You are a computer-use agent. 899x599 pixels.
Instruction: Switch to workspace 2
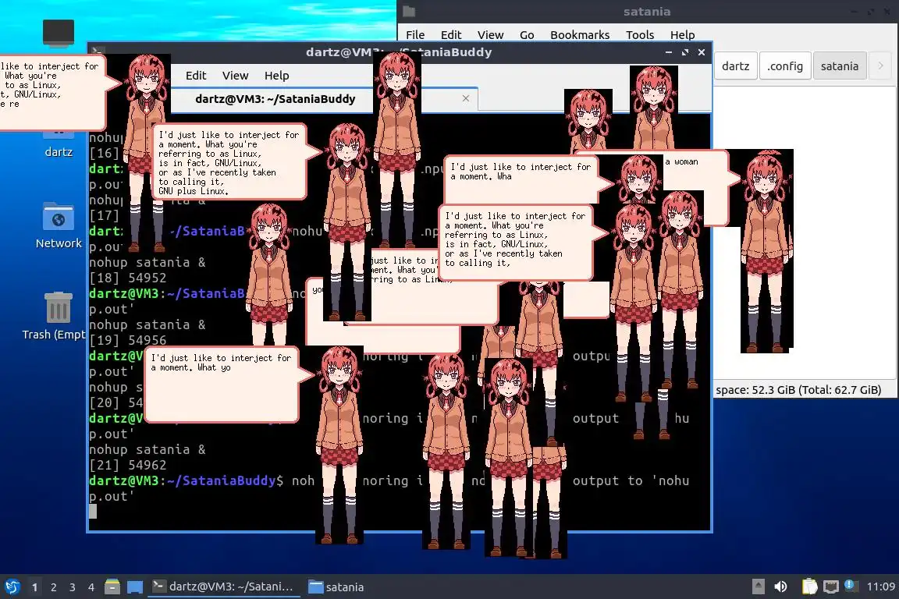tap(53, 587)
